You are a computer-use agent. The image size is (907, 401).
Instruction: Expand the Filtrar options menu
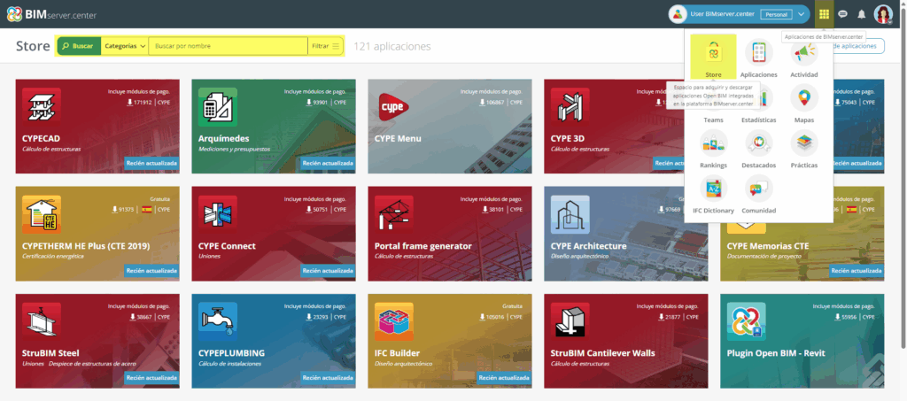[x=326, y=46]
